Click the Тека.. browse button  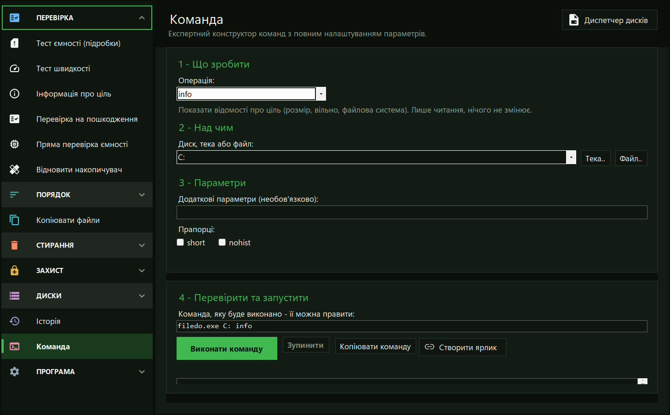[x=596, y=158]
